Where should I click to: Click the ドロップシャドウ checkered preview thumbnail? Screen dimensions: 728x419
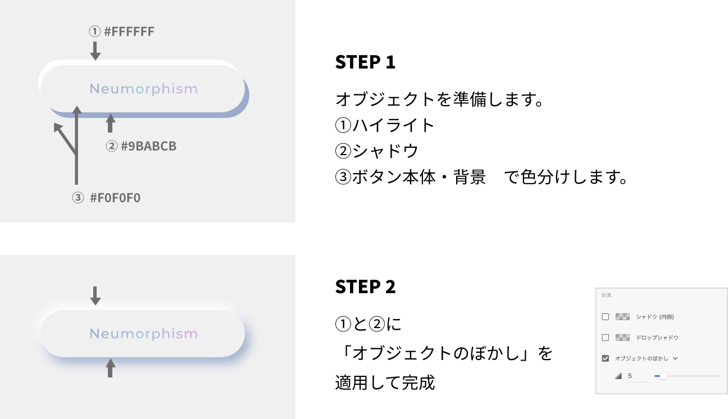click(622, 337)
